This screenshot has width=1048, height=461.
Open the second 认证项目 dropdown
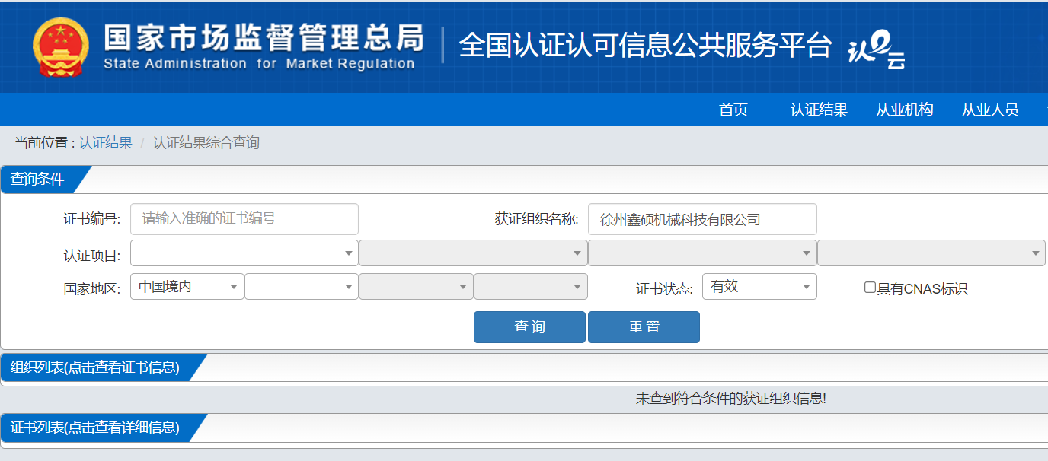point(473,253)
